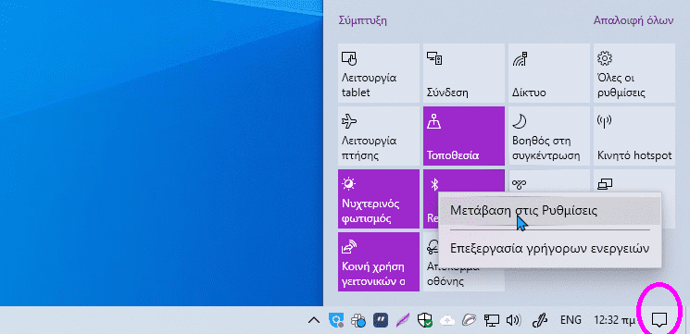Toggle Κοινή χρήση γειτονικών nearby sharing tile

tap(379, 262)
